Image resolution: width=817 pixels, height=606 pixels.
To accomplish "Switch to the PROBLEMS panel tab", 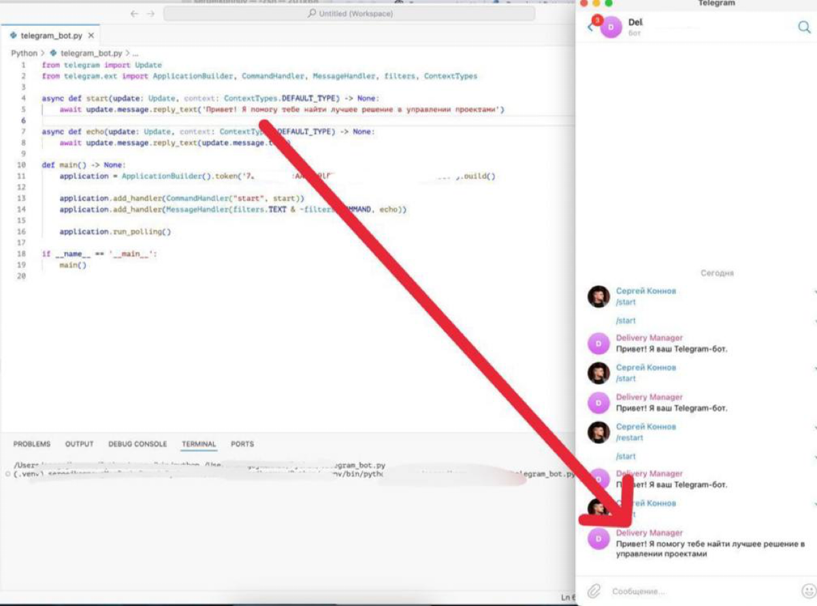I will pos(32,444).
